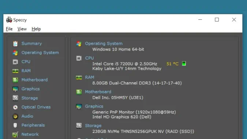
Task: Go to the CPU section in sidebar
Action: [x=26, y=62]
